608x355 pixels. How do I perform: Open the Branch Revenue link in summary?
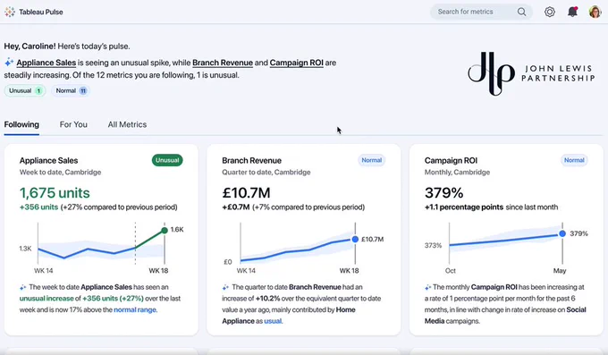[223, 63]
